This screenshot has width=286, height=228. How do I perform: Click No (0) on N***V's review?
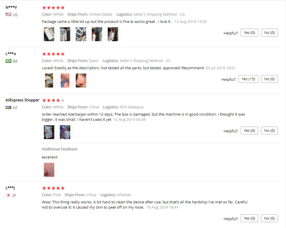(x=269, y=32)
